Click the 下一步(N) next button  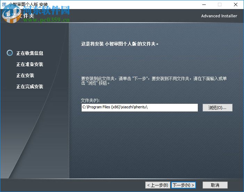tap(184, 185)
